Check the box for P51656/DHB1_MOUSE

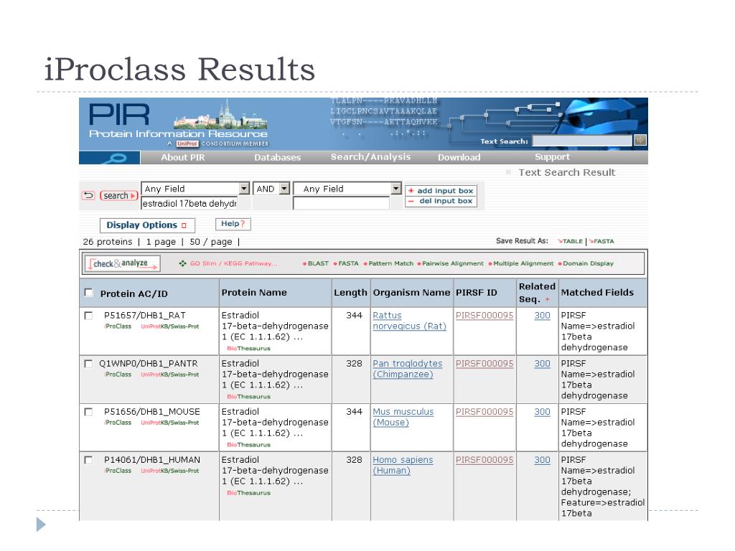click(88, 412)
